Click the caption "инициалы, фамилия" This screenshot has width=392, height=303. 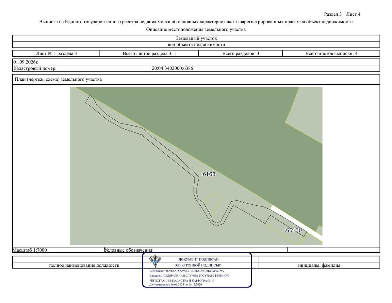coord(319,265)
